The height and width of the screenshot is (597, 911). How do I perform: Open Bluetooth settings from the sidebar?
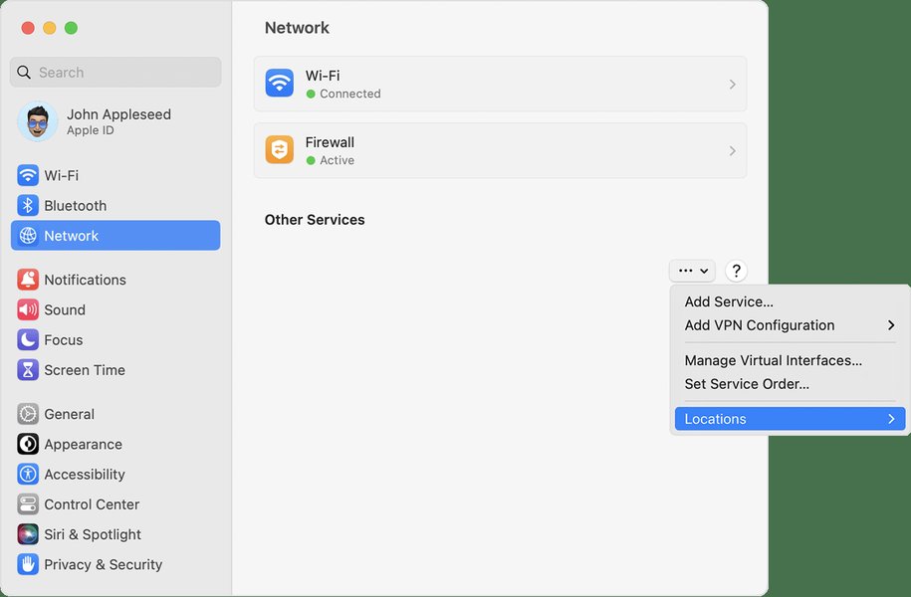pyautogui.click(x=75, y=205)
